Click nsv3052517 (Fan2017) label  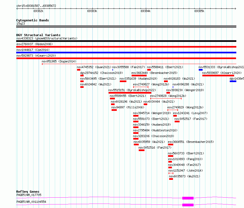(x=191, y=119)
